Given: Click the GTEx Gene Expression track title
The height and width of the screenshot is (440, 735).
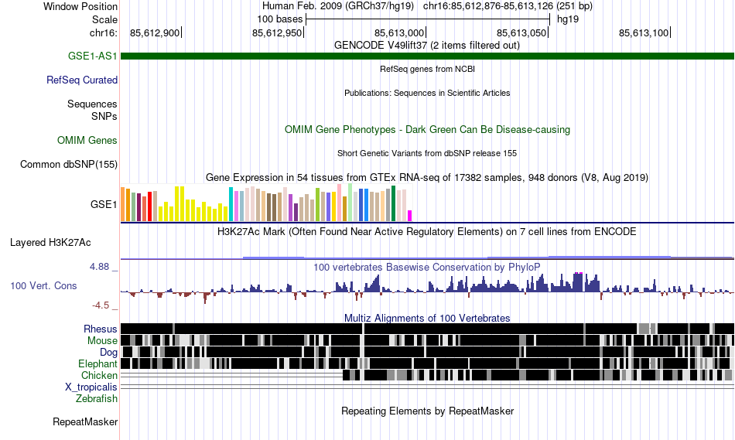Looking at the screenshot, I should pos(427,178).
